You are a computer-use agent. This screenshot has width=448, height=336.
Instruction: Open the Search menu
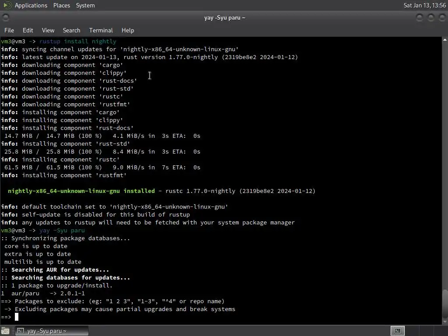(x=71, y=30)
